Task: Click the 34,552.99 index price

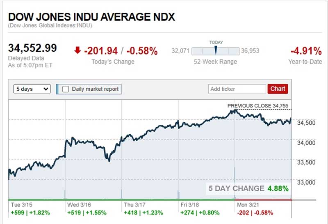Action: click(x=32, y=48)
